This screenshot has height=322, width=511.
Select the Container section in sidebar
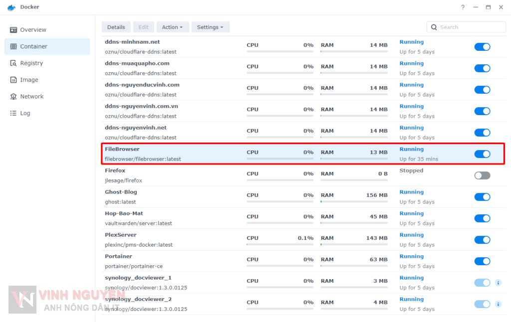33,46
